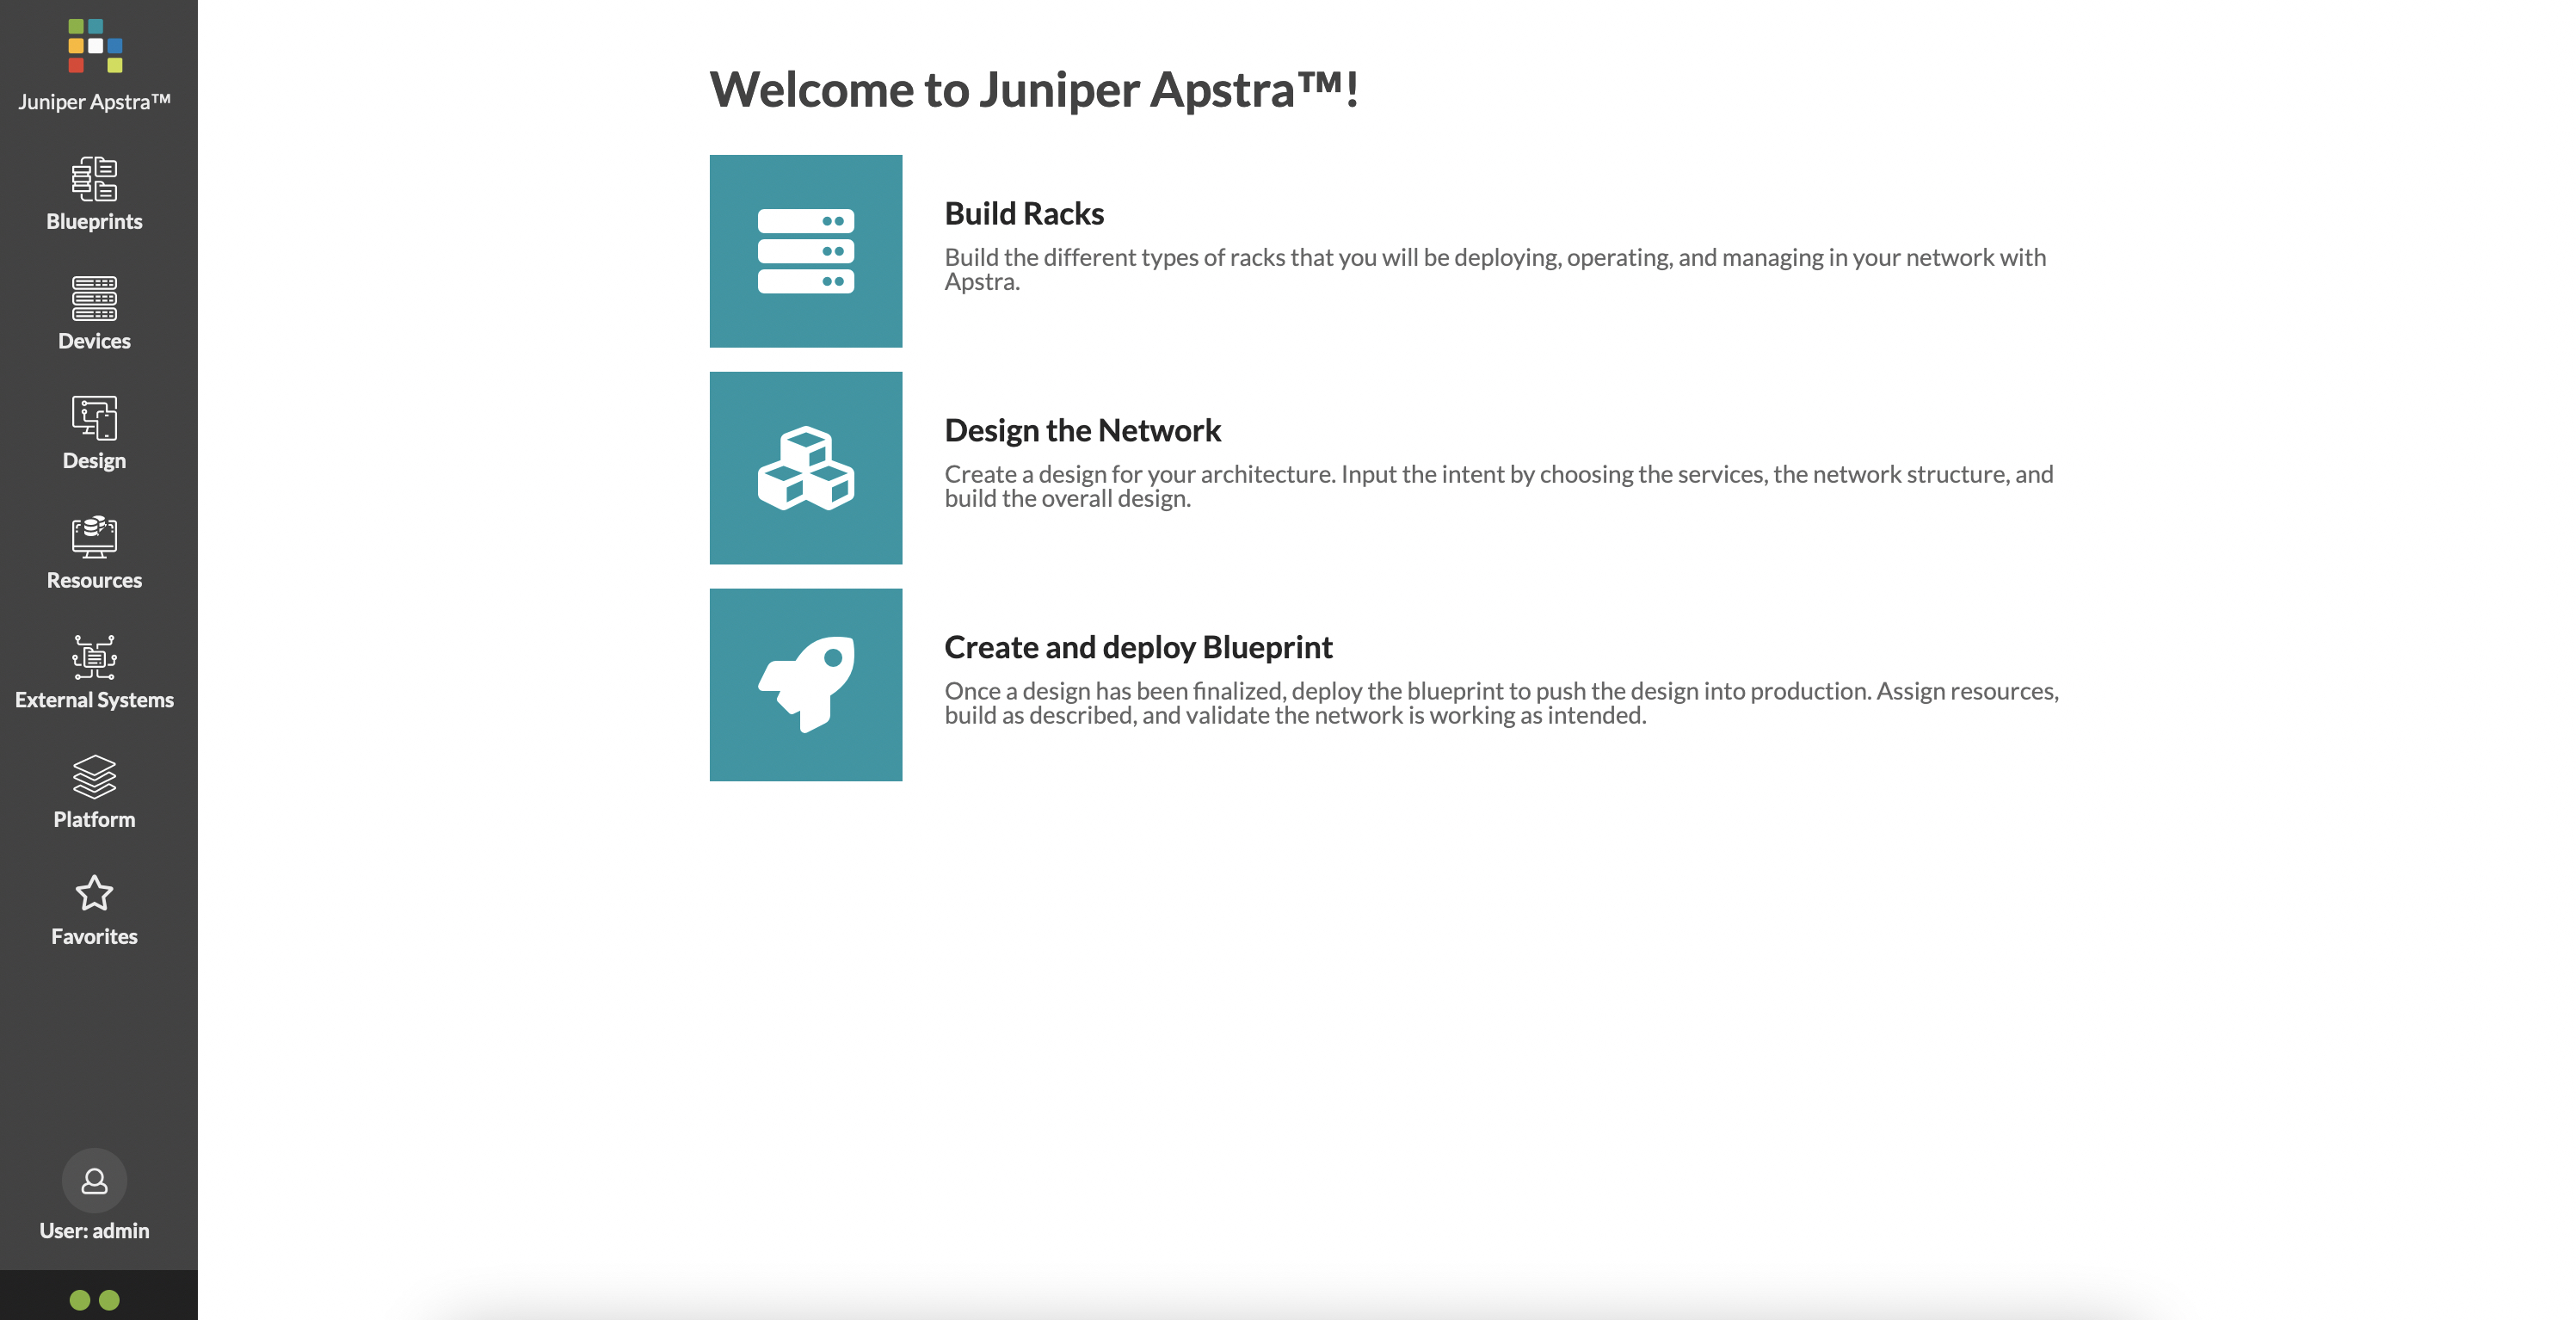Click the Build Racks server tile
This screenshot has height=1320, width=2576.
click(x=806, y=251)
